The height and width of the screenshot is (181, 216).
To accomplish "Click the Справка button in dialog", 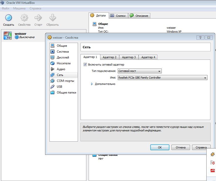I will [201, 147].
